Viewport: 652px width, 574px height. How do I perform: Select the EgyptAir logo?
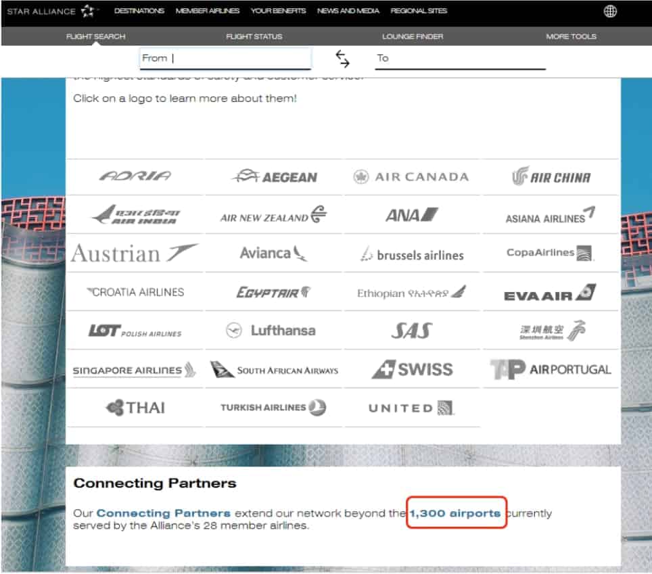[273, 292]
